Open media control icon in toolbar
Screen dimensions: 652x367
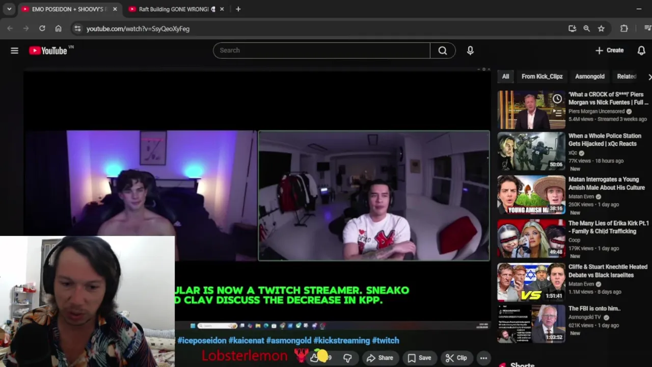coord(647,29)
